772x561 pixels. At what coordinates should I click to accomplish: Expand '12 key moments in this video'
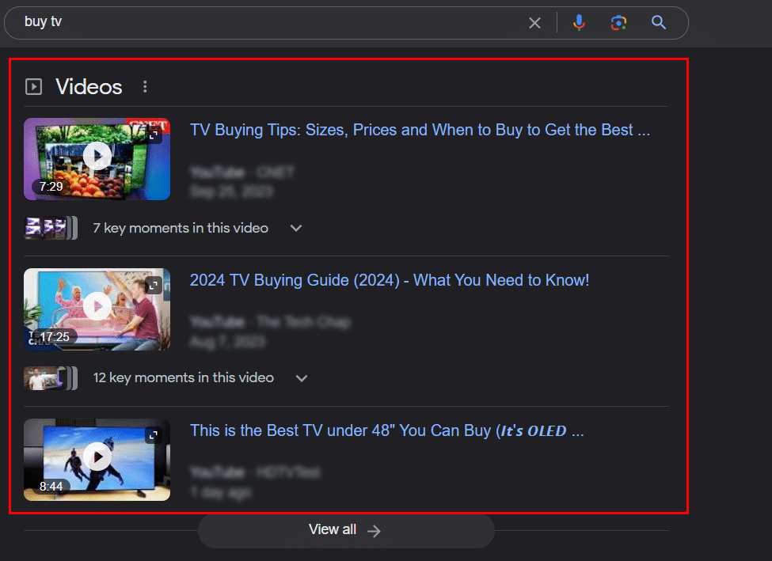click(302, 378)
